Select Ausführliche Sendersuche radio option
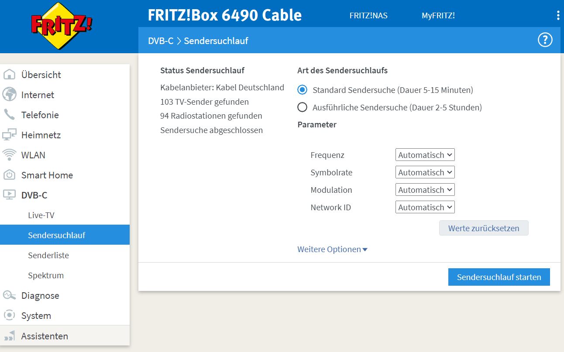The height and width of the screenshot is (352, 564). click(x=302, y=107)
